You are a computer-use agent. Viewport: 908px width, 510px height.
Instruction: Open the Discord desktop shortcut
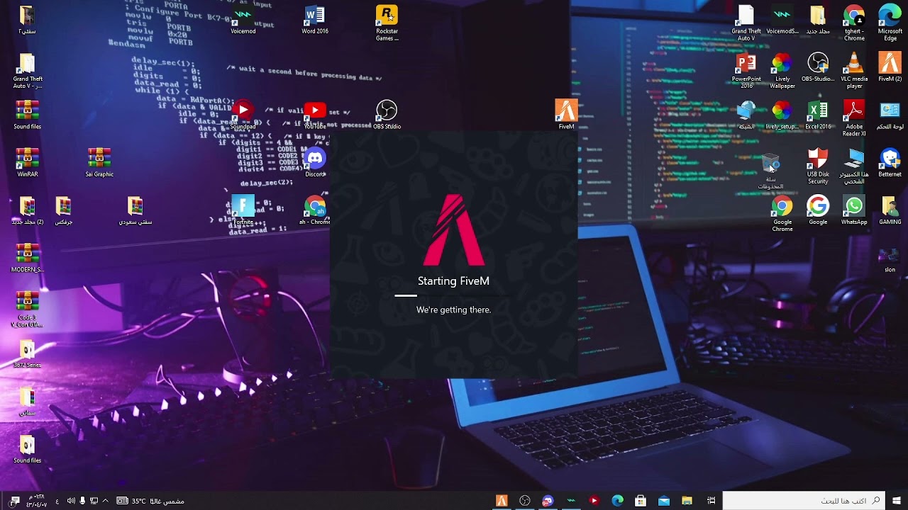click(x=315, y=164)
